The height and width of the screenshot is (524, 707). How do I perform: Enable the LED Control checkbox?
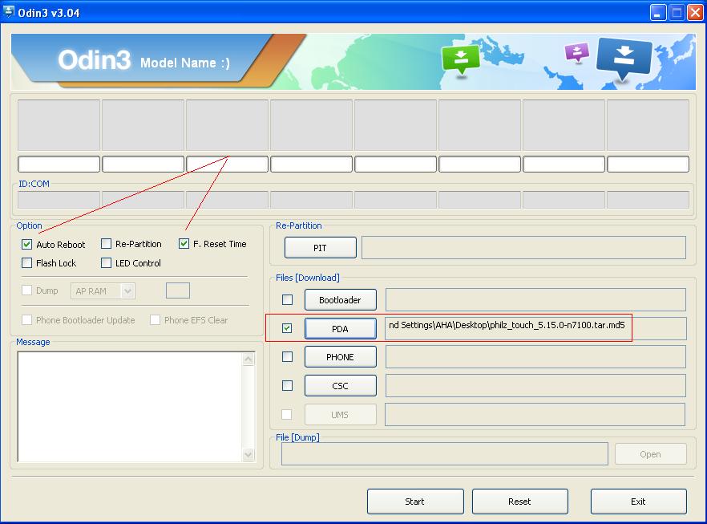pos(106,262)
